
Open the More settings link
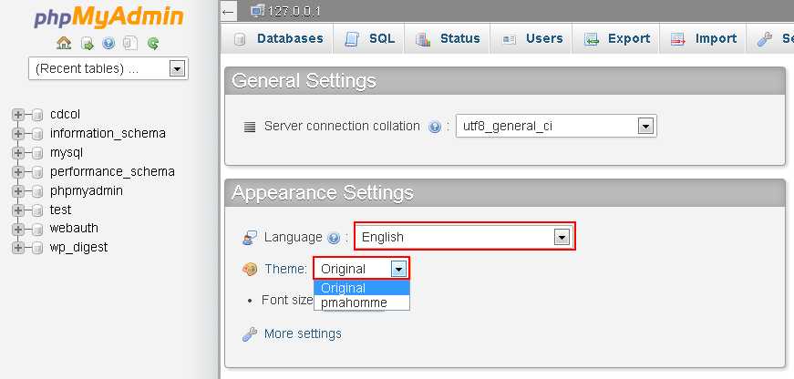(303, 334)
